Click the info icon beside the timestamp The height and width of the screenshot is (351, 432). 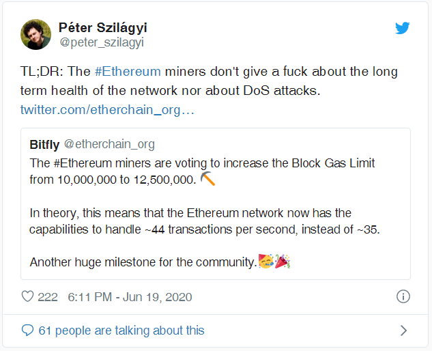[x=403, y=297]
